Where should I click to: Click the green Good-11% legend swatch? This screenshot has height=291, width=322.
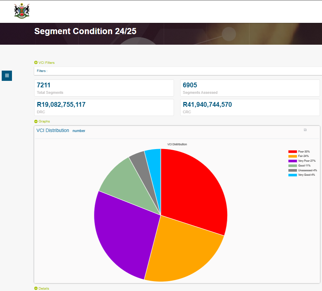293,165
